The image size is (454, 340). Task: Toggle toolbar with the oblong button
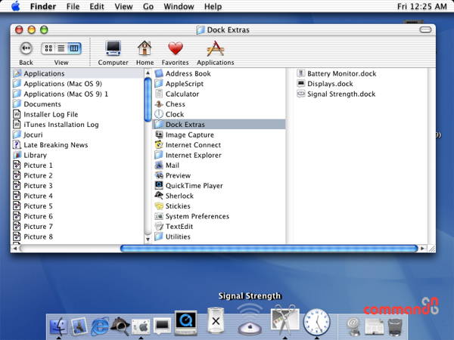[425, 29]
